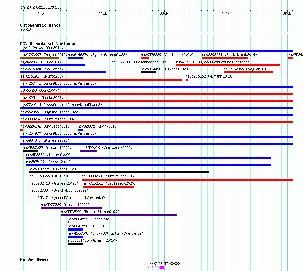
Task: Click the 220k ruler position
Action: [103, 14]
